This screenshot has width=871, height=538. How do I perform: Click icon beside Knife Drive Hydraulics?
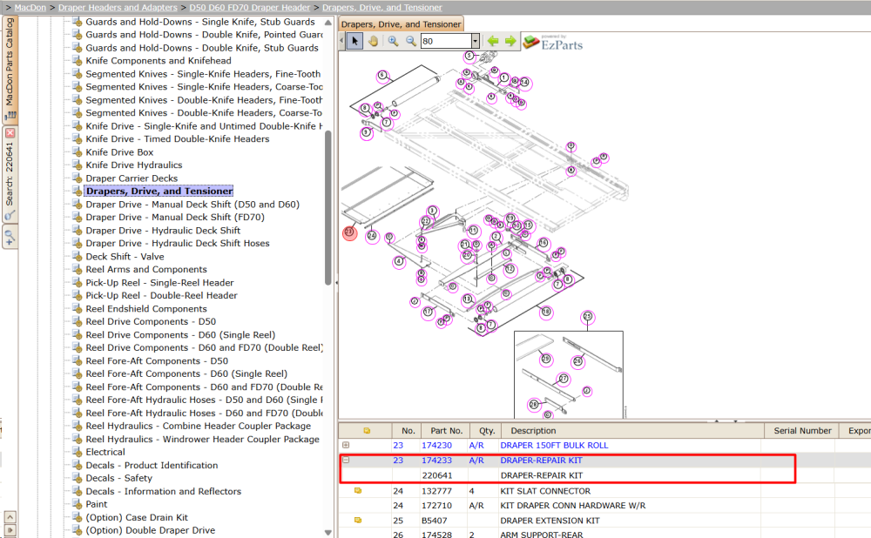click(78, 165)
